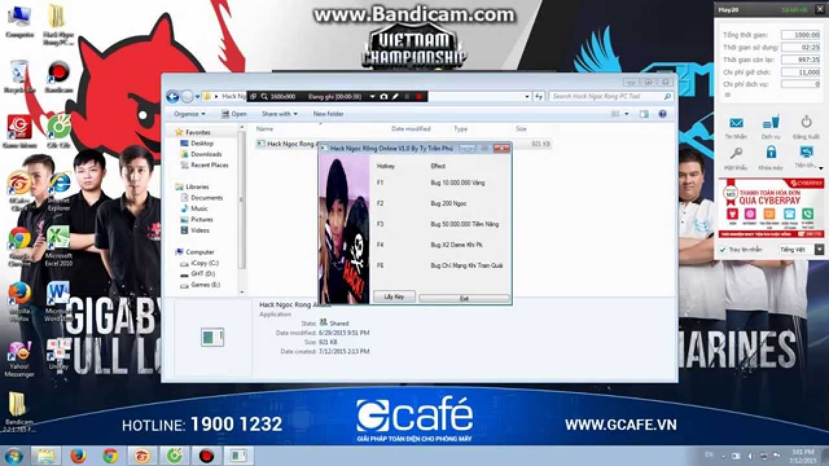829x466 pixels.
Task: Click the Bandicam pencil draw icon
Action: [x=395, y=96]
